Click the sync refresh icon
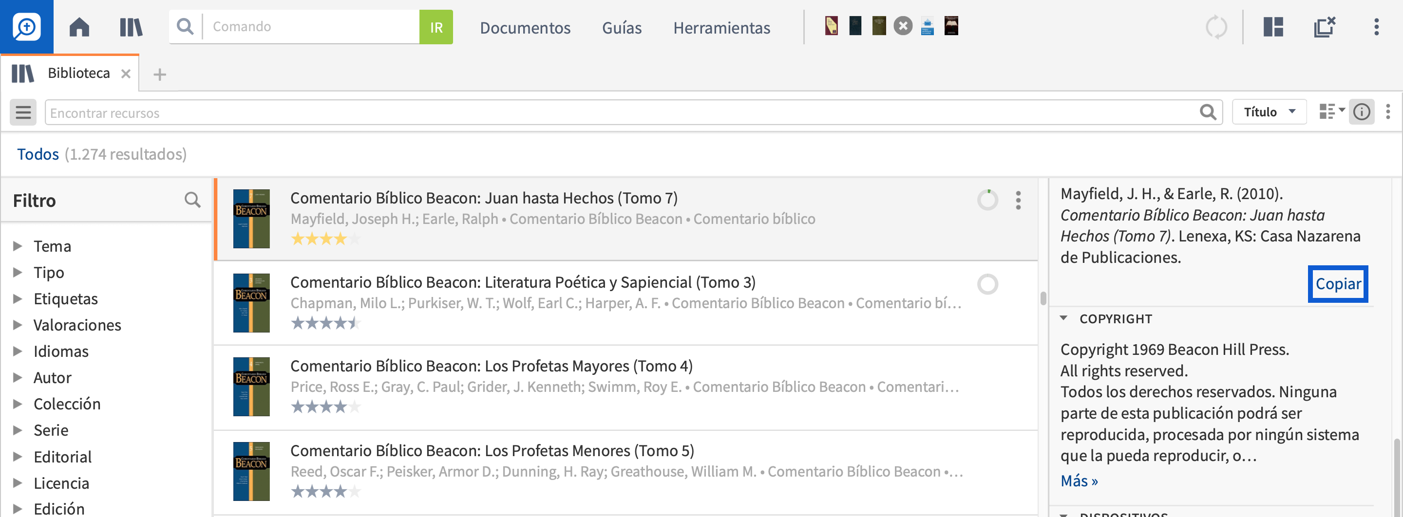The height and width of the screenshot is (517, 1403). [x=1216, y=27]
